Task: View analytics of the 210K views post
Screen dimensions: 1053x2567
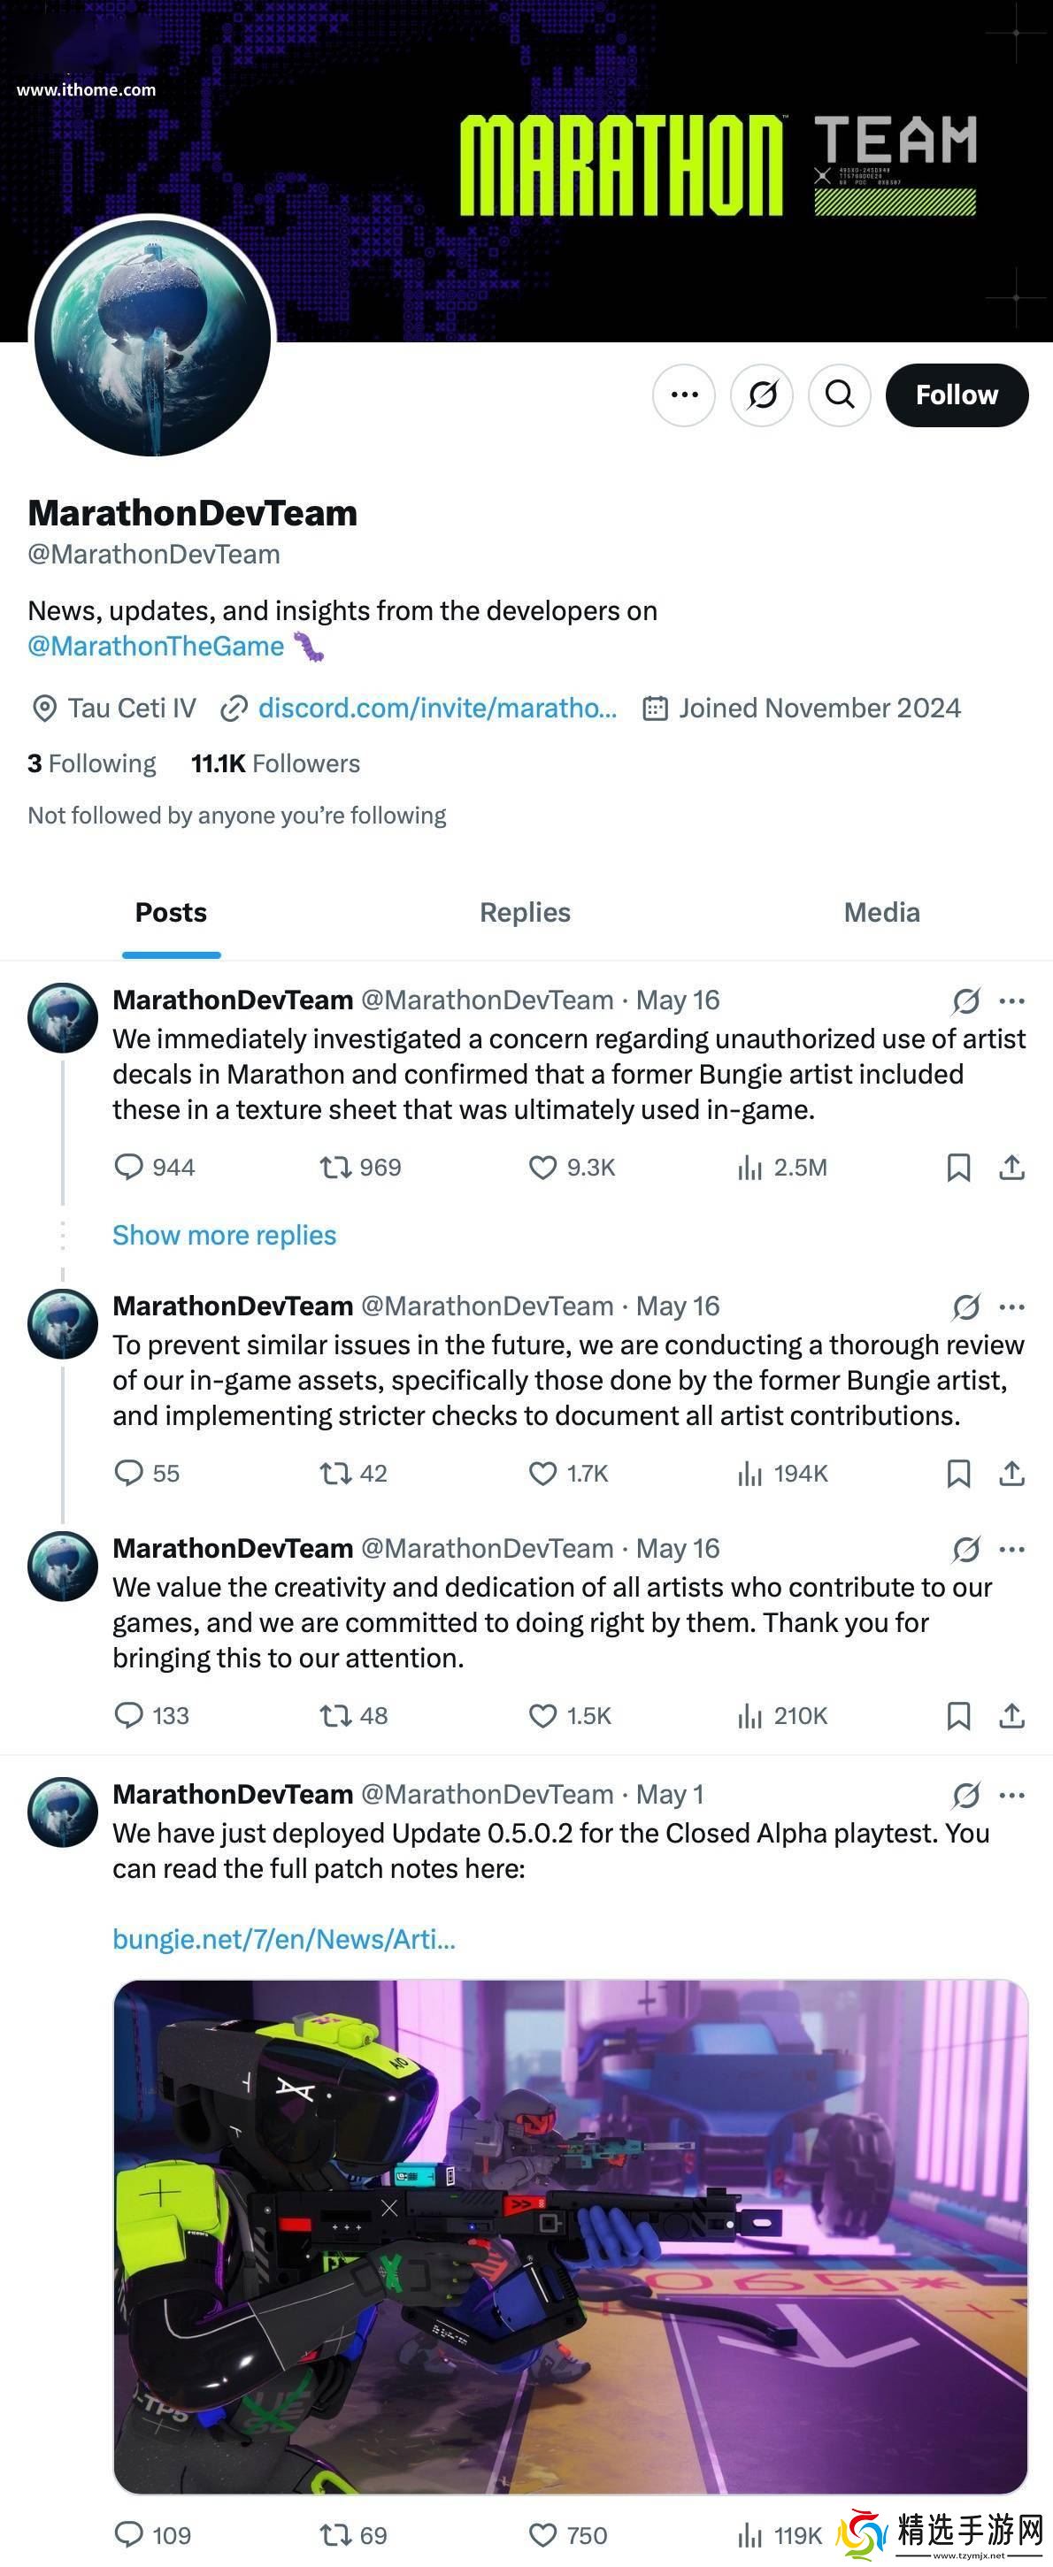Action: click(x=749, y=1715)
